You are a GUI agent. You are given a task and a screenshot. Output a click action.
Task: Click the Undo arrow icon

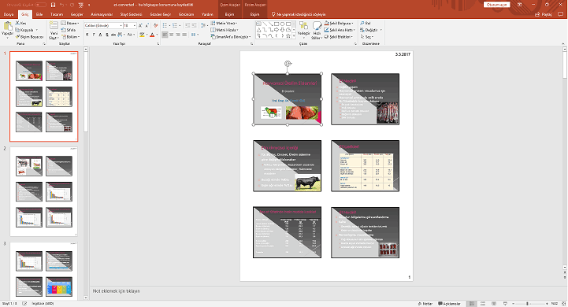tap(62, 5)
